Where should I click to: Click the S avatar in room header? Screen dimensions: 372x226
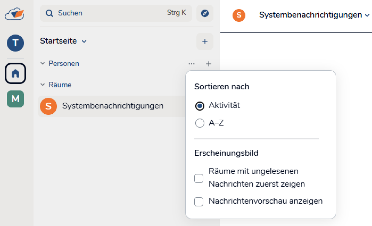tap(239, 15)
